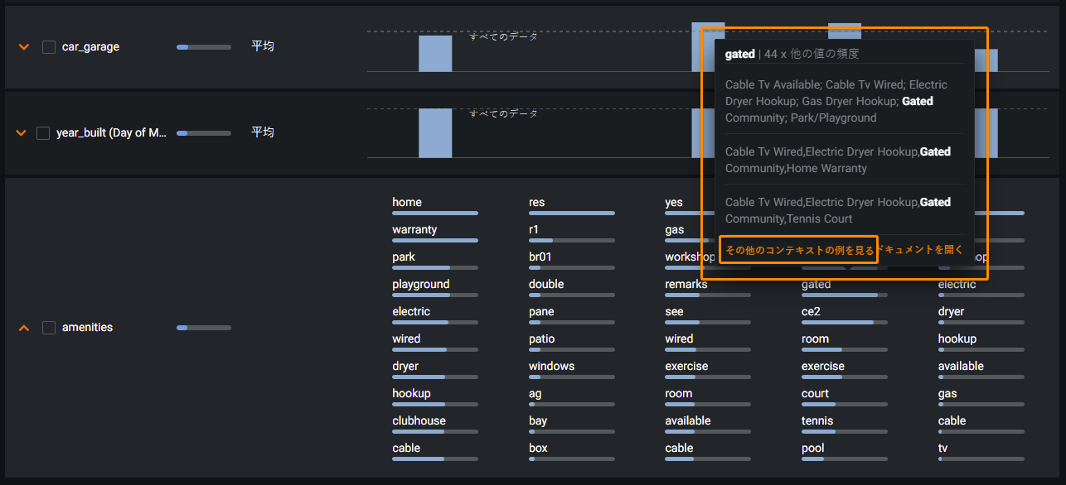Click the 'playground' word entry
The height and width of the screenshot is (485, 1066).
click(420, 285)
